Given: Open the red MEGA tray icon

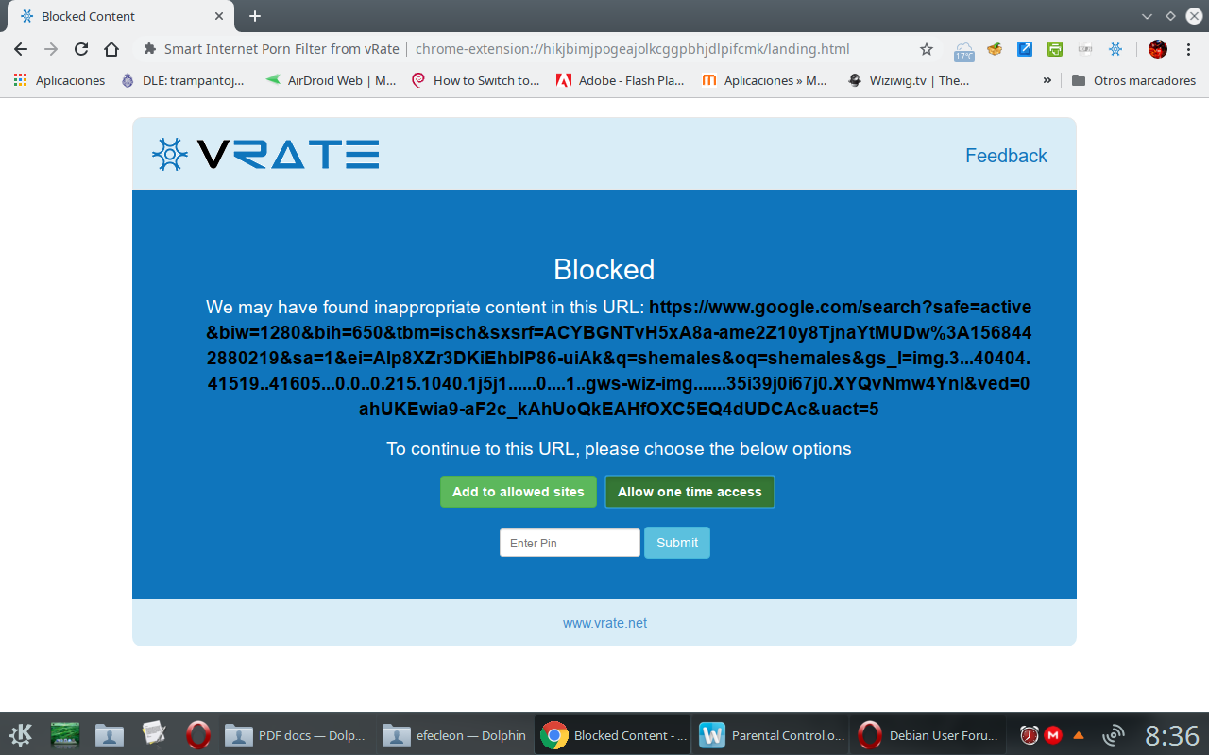Looking at the screenshot, I should (x=1053, y=734).
